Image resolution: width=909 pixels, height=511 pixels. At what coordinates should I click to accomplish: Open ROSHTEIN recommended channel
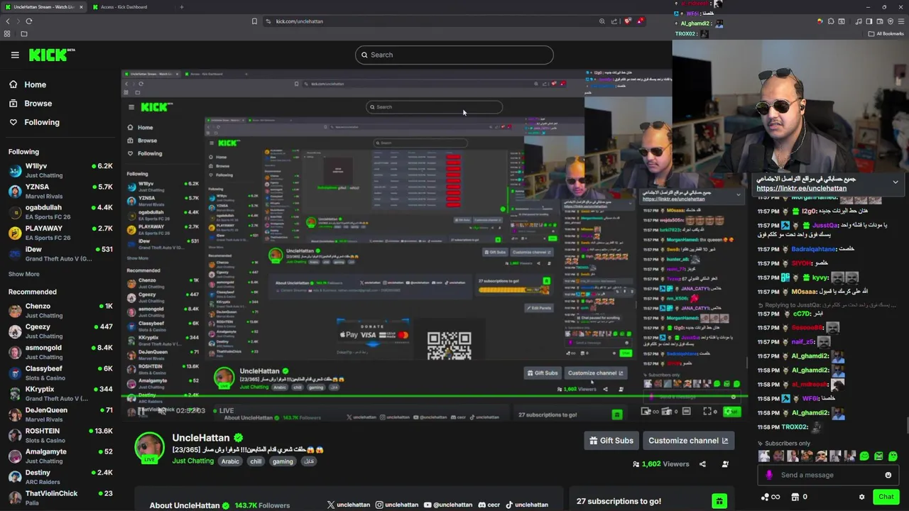60,435
